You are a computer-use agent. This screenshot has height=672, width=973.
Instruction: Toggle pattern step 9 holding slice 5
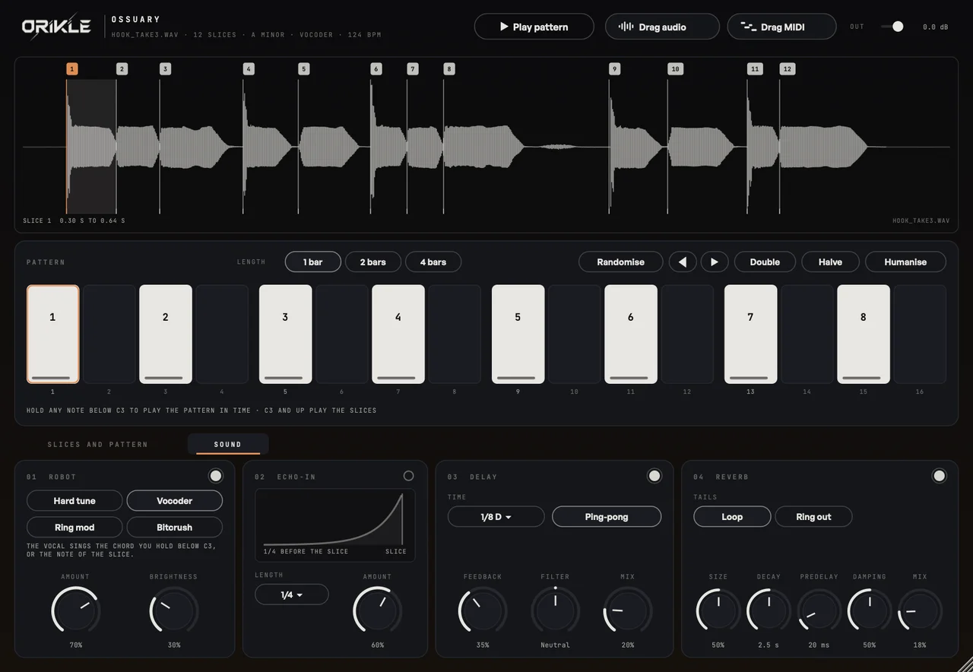518,334
